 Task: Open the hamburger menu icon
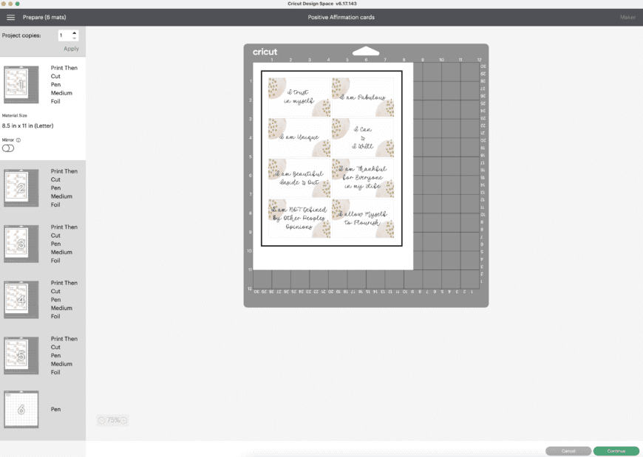tap(10, 17)
